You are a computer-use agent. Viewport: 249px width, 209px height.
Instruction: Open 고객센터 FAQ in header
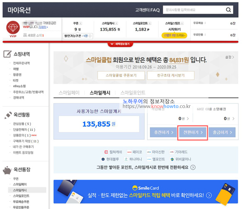147,10
